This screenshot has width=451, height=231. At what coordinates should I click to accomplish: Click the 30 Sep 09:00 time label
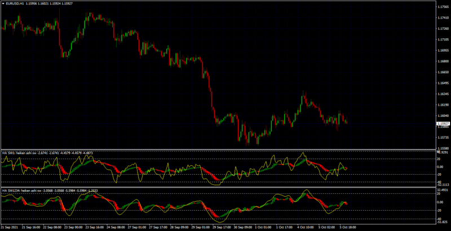tap(242, 227)
